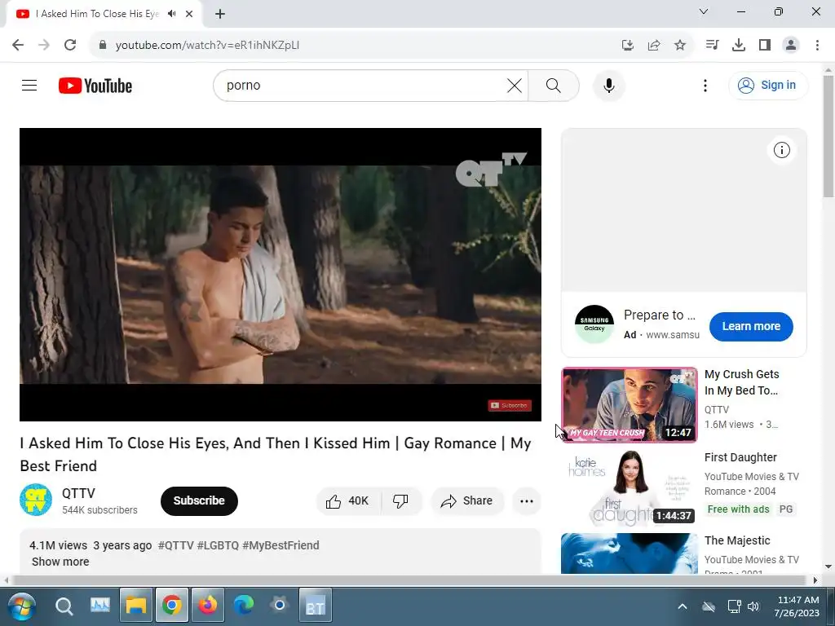Viewport: 835px width, 626px height.
Task: Open the YouTube hamburger guide menu
Action: coord(29,85)
